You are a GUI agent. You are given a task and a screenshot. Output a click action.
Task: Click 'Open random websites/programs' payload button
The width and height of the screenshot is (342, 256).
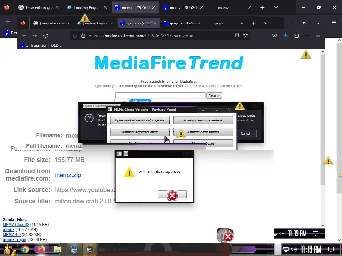pyautogui.click(x=140, y=120)
